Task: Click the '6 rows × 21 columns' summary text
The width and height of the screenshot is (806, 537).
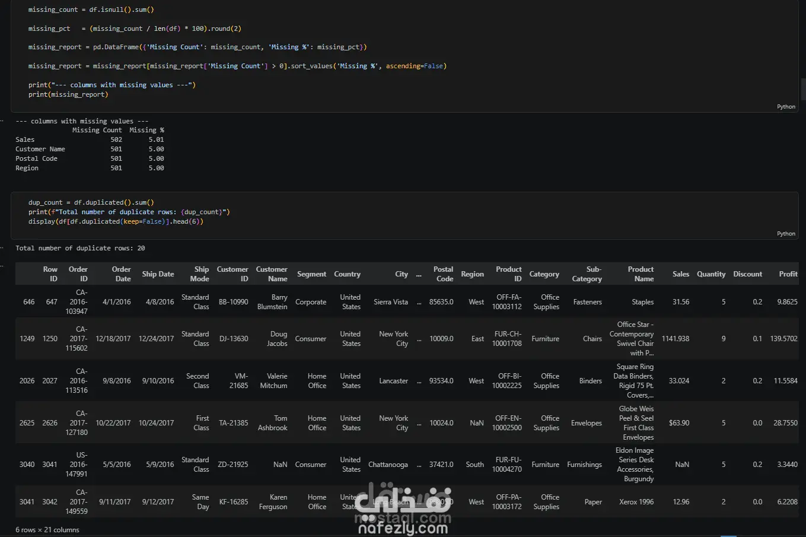Action: [47, 530]
